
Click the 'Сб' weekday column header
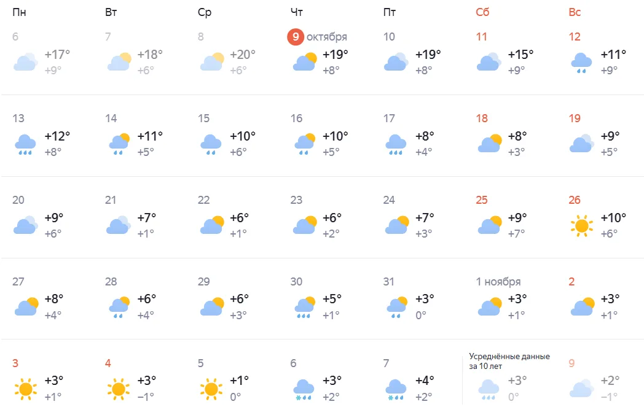(x=482, y=12)
